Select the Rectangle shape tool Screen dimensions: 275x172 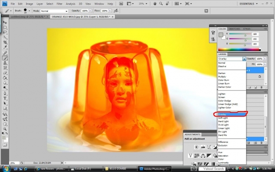(5, 108)
